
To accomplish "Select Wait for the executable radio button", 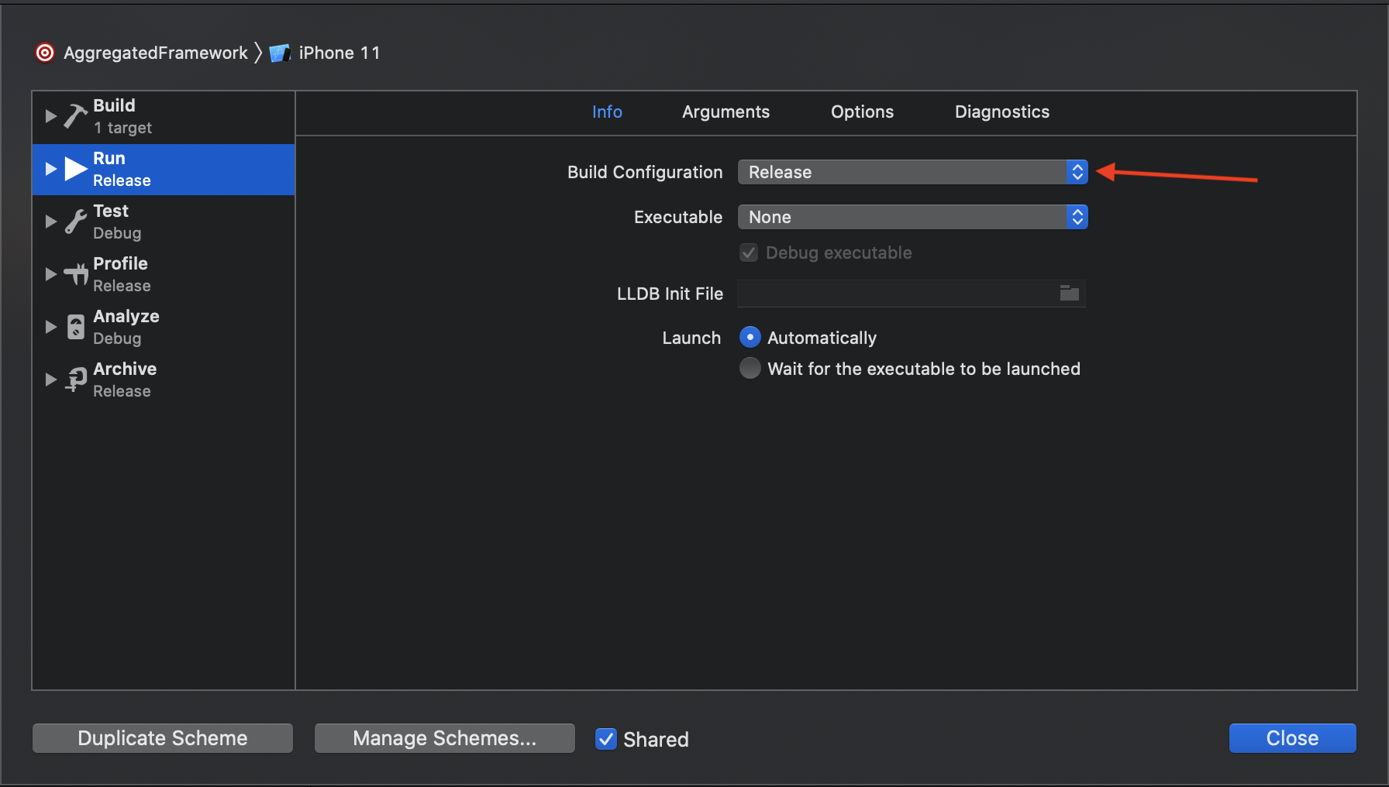I will tap(750, 368).
